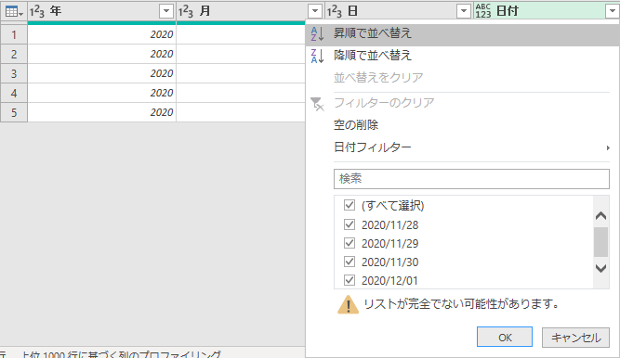Viewport: 620px width, 358px height.
Task: Close the 日付 column filter dropdown arrow
Action: point(612,11)
